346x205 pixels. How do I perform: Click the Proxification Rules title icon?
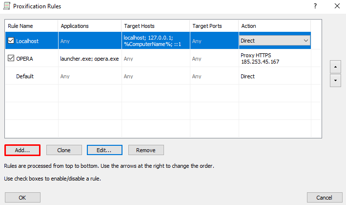click(x=7, y=6)
